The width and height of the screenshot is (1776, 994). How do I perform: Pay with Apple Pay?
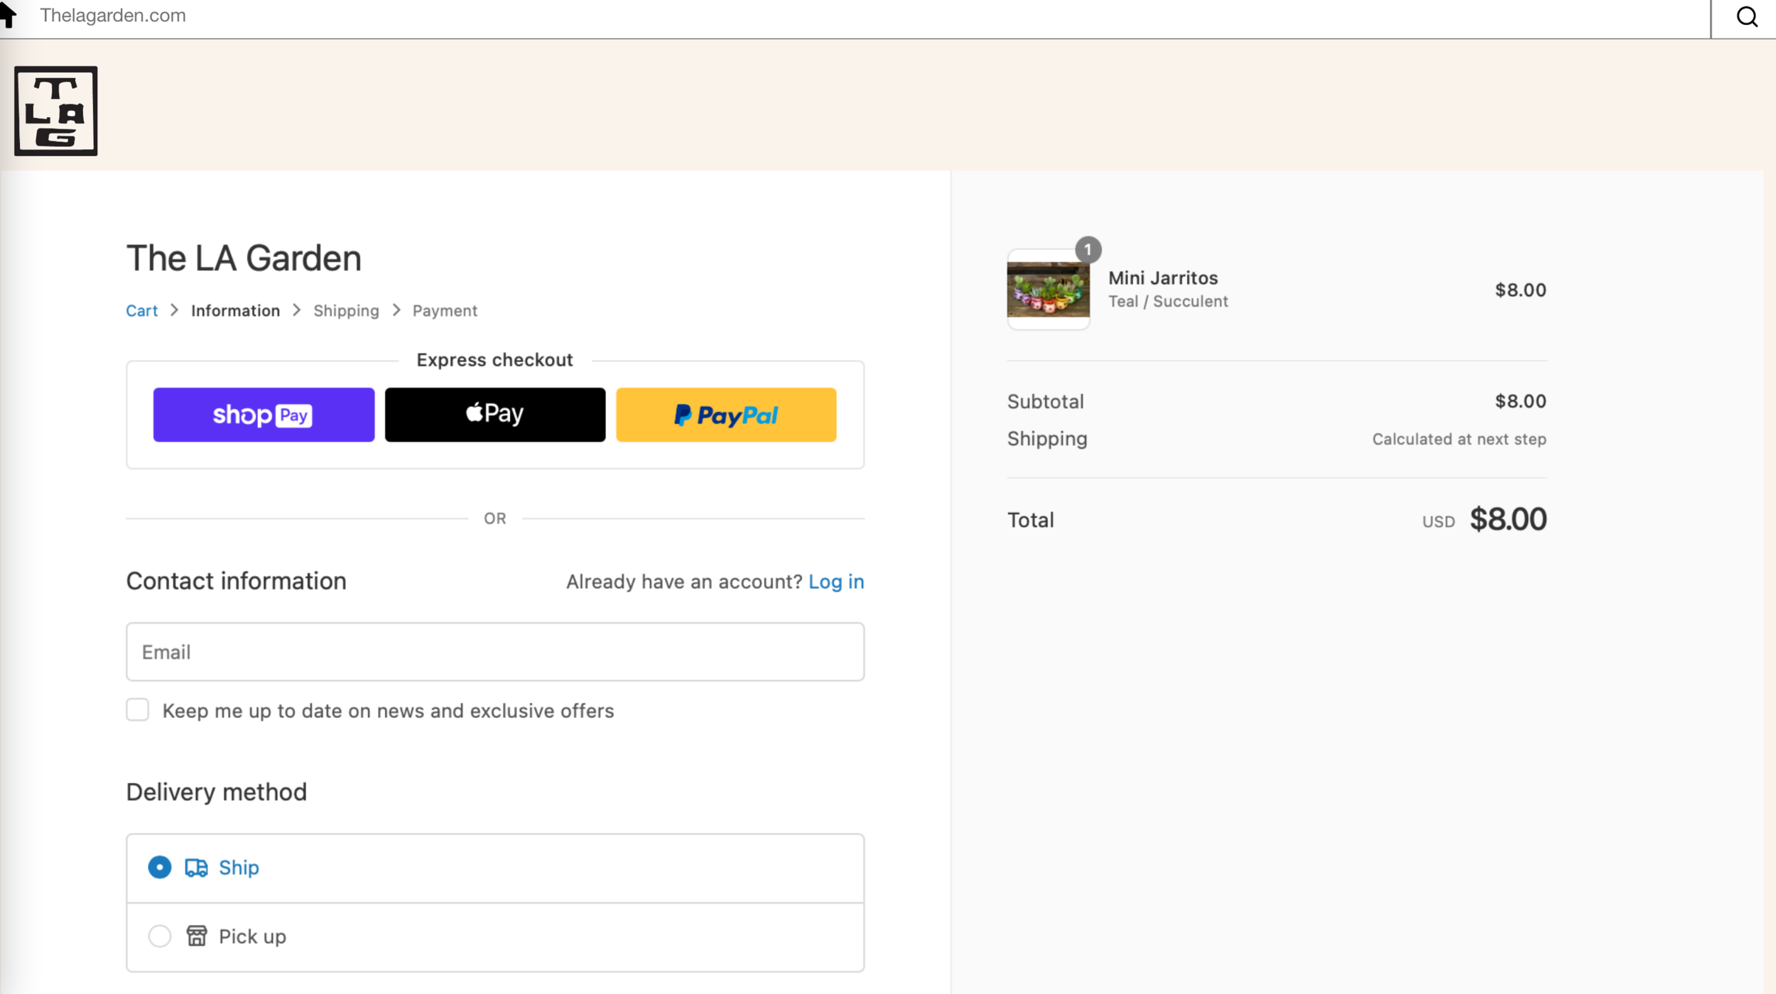click(494, 415)
